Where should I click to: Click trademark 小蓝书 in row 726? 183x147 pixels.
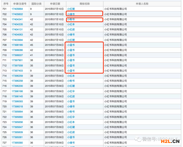coord(71,137)
